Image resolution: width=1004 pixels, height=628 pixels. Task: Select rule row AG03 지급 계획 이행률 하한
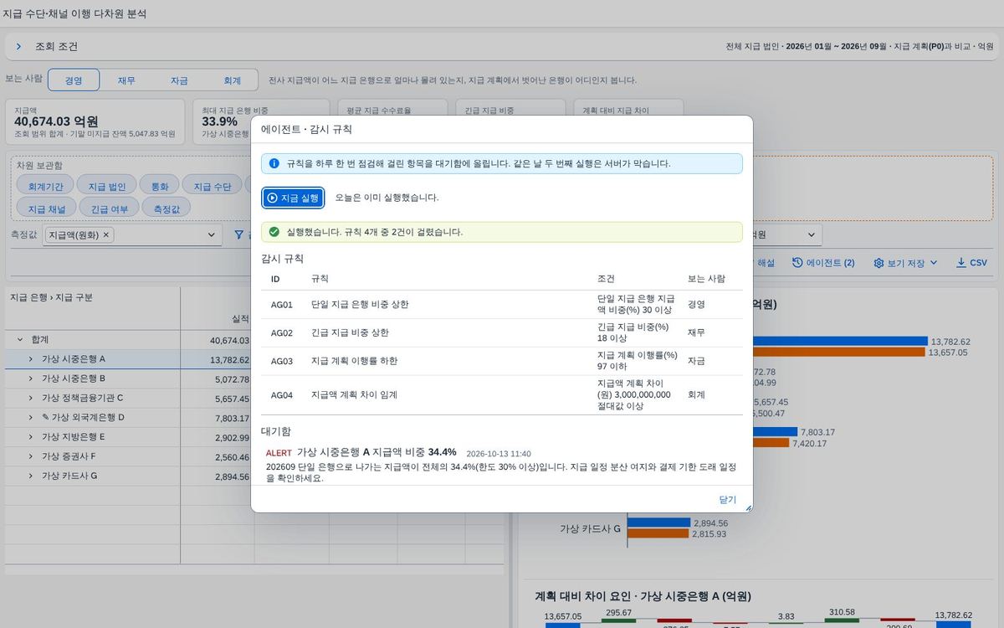pos(502,361)
